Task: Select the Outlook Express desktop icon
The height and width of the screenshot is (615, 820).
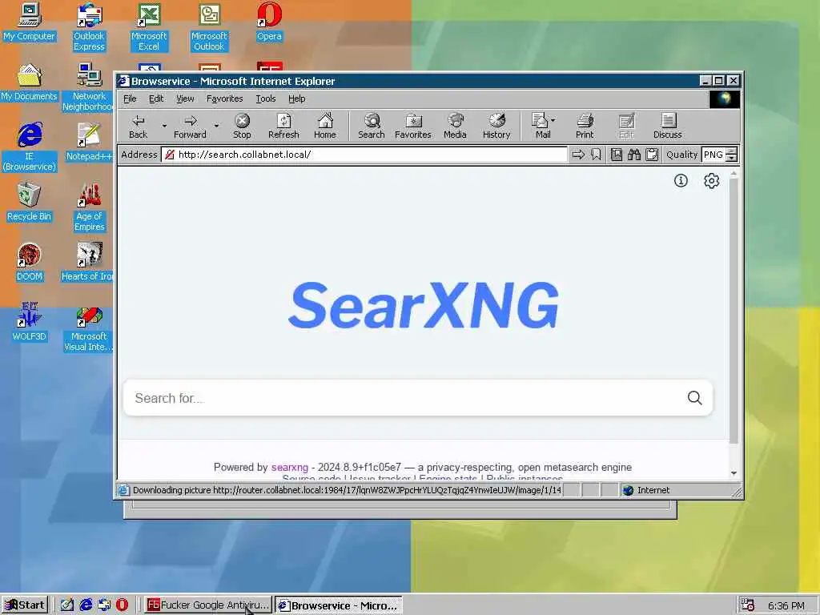Action: click(89, 27)
